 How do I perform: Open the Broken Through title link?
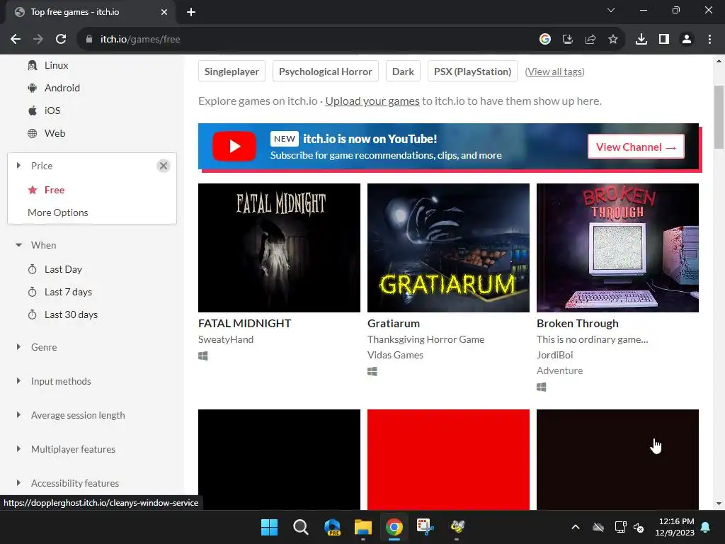(578, 323)
